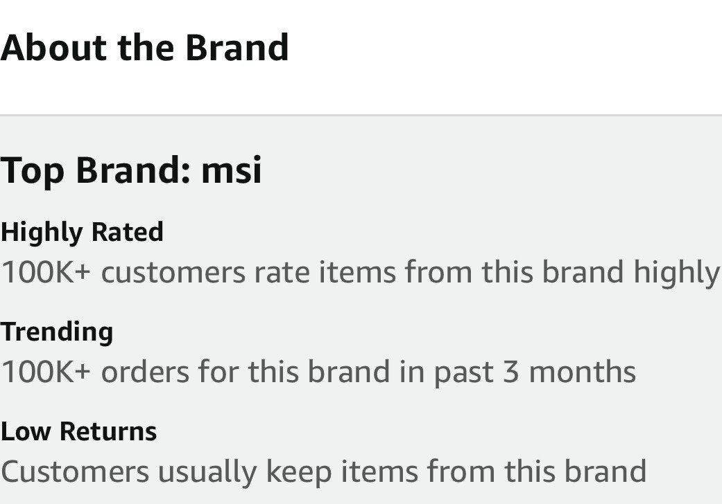
Task: Select the "past 3 months" phrase
Action: coord(535,372)
